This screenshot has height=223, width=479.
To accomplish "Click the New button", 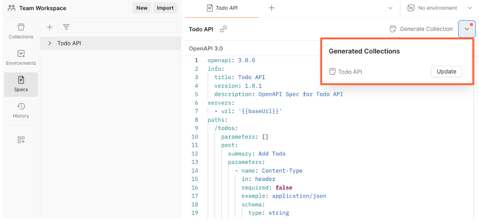I will tap(142, 8).
